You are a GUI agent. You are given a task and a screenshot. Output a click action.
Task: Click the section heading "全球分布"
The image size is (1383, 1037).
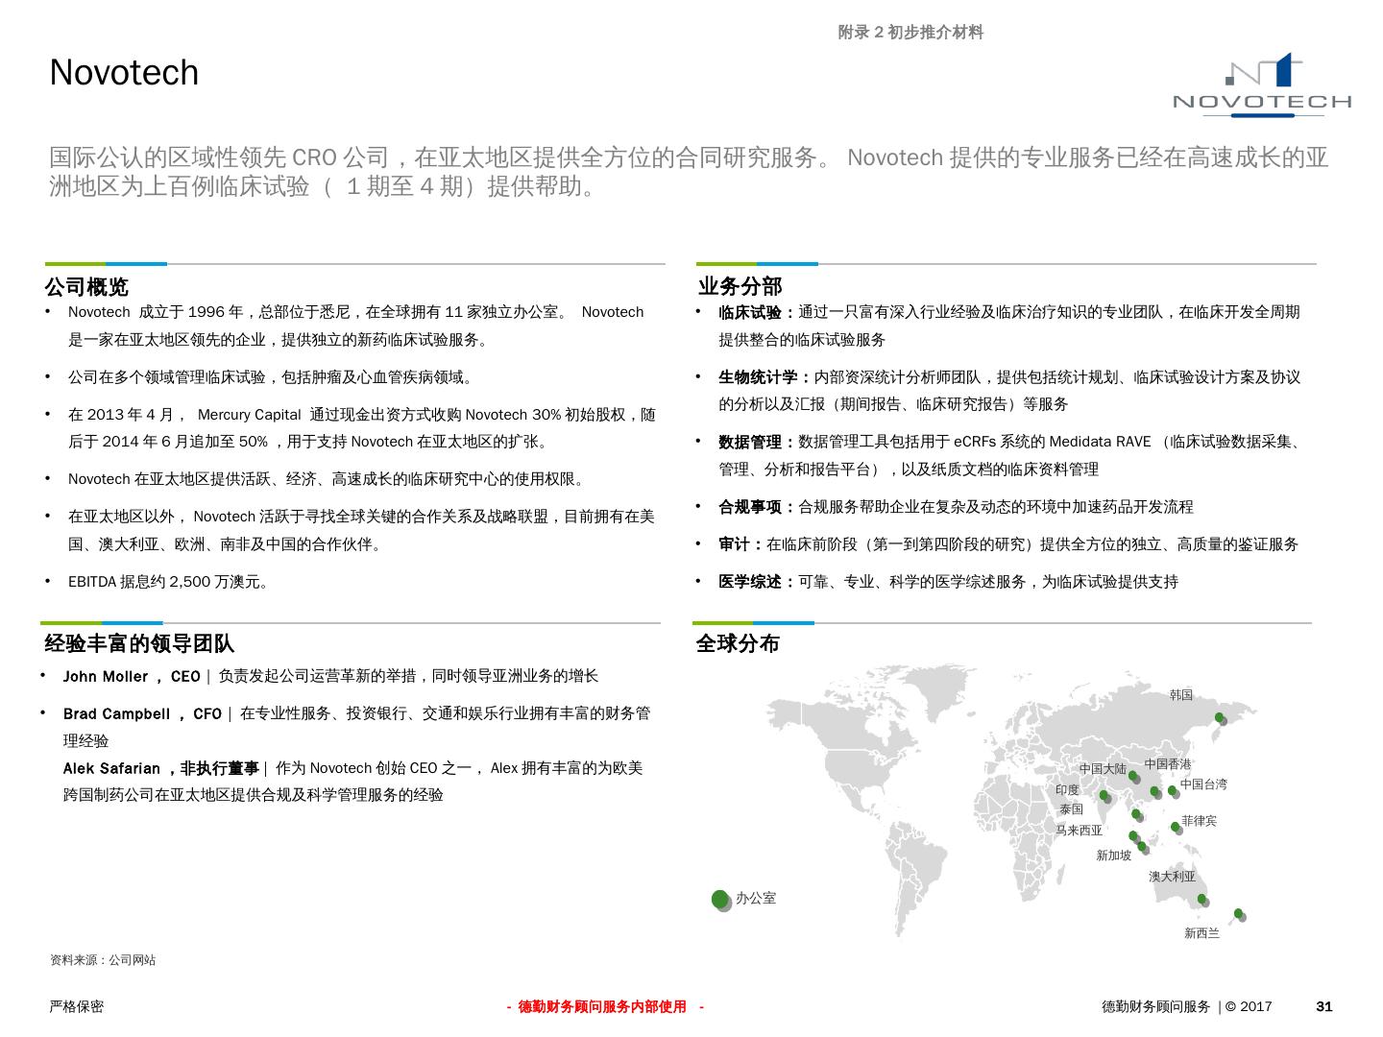tap(738, 643)
